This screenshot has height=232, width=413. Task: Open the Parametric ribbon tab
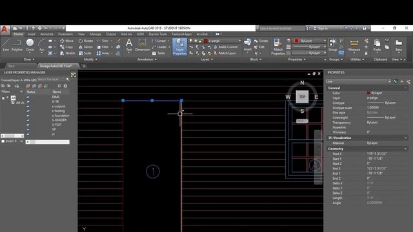[66, 34]
